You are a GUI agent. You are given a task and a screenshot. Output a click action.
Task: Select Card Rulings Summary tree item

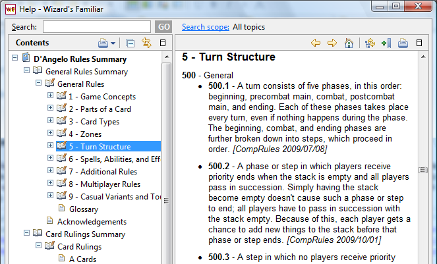[85, 234]
